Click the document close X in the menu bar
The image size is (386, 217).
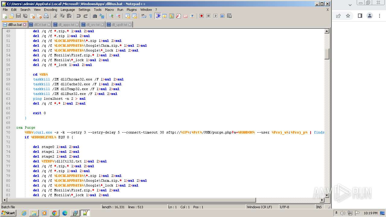click(327, 10)
